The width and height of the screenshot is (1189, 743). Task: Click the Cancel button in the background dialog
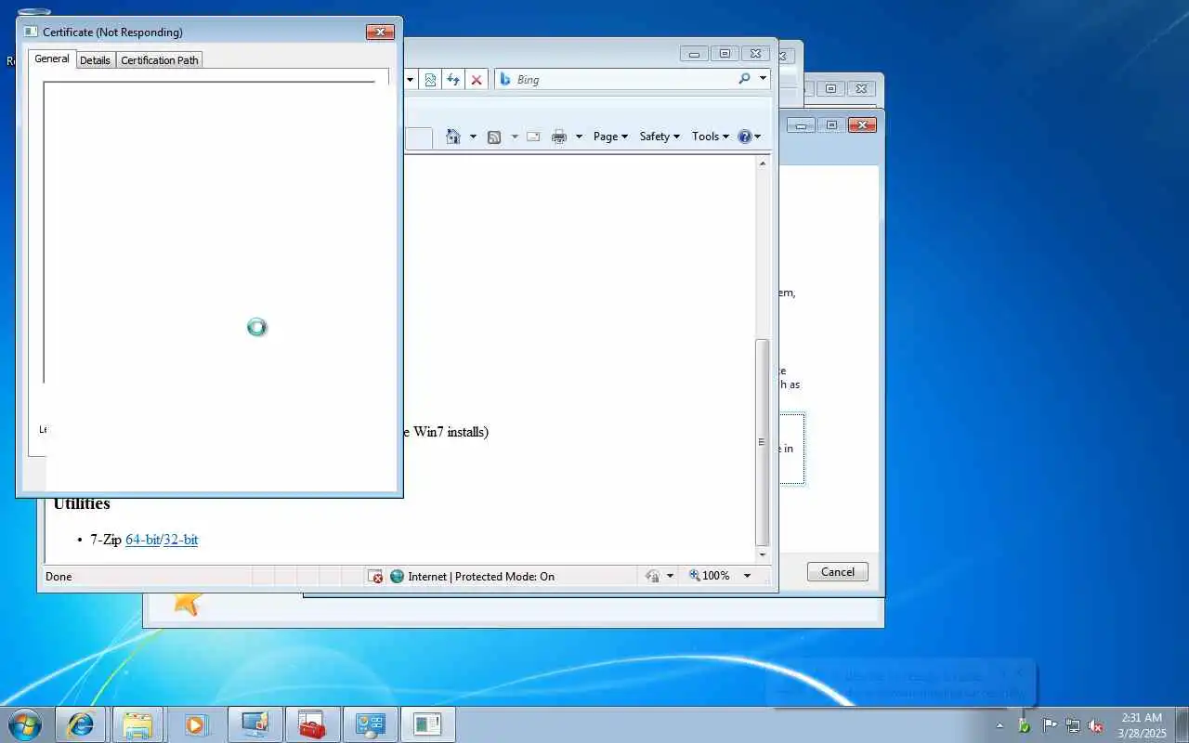click(x=838, y=572)
